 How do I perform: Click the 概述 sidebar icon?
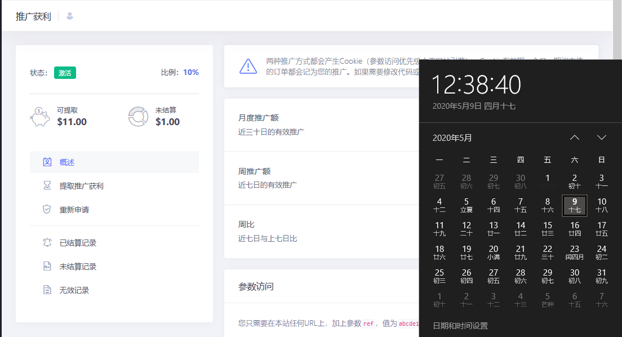(47, 162)
